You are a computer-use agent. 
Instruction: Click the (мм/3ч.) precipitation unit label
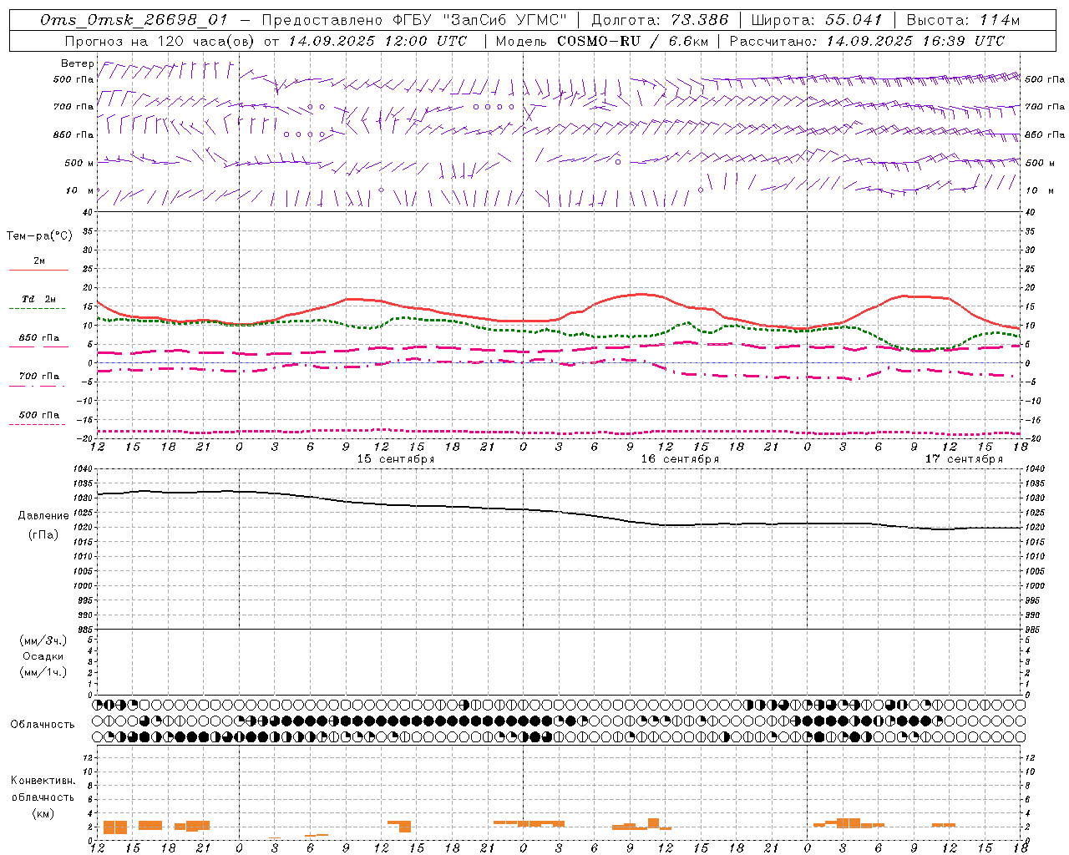point(43,640)
